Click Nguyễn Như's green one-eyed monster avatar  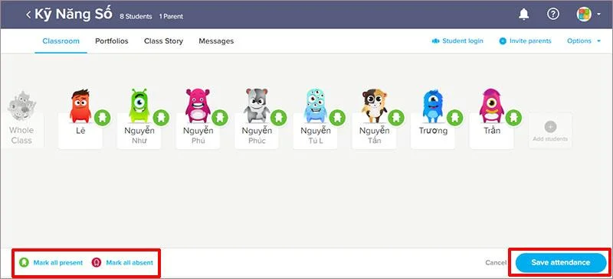139,106
